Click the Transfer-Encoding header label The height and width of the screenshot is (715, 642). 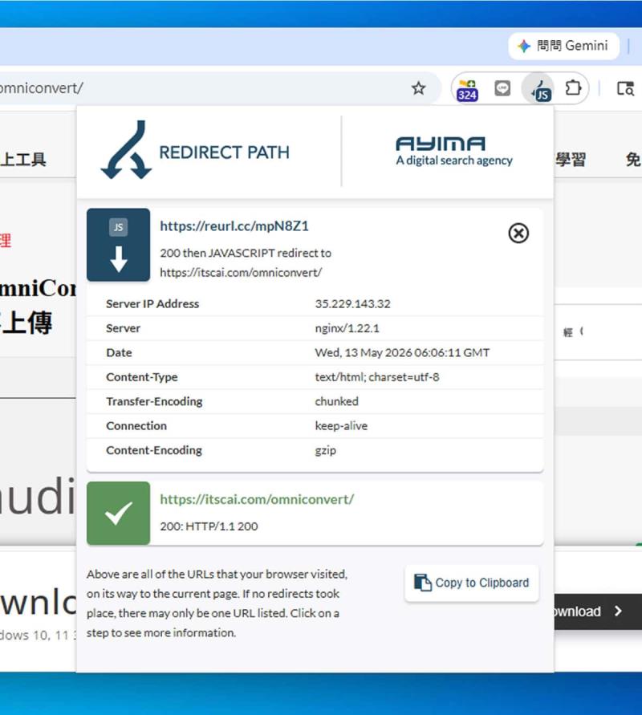[x=154, y=401]
